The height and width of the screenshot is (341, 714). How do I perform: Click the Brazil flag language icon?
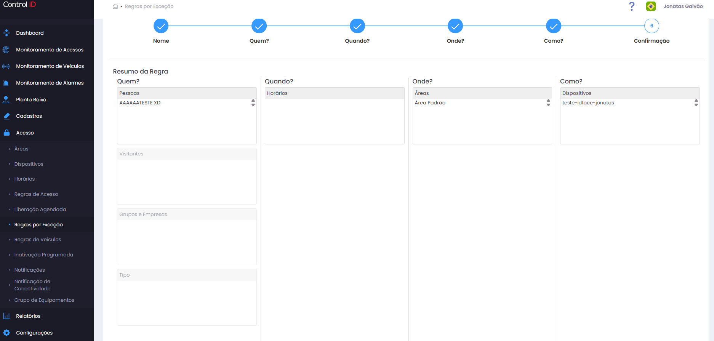click(x=651, y=6)
